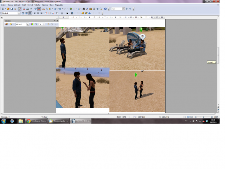
Task: Flip image vertically icon
Action: click(x=52, y=24)
